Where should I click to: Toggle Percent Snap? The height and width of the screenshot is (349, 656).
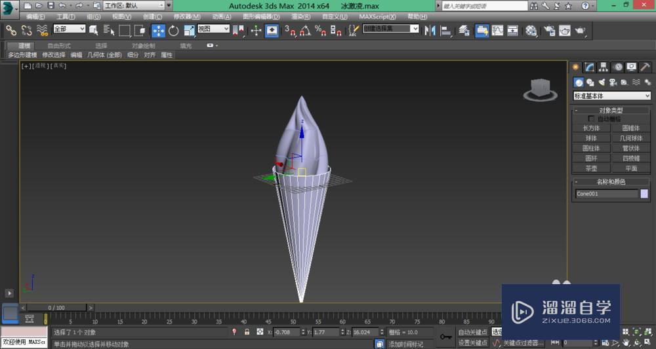pos(321,30)
